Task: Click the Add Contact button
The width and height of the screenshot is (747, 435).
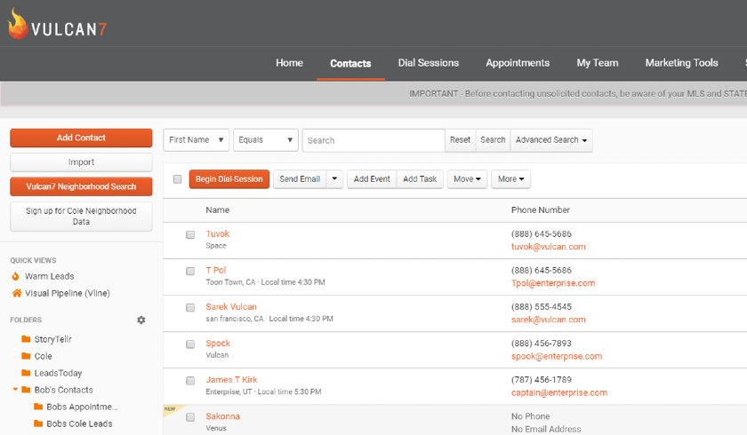Action: (81, 138)
